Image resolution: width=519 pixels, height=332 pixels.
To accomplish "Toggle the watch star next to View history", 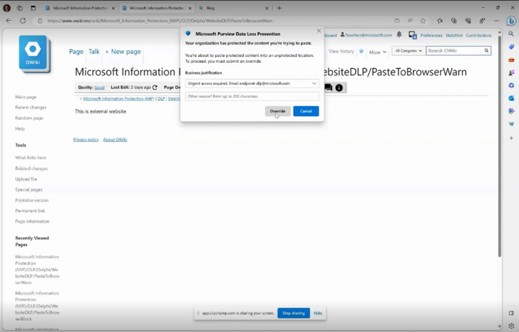I will tap(361, 51).
